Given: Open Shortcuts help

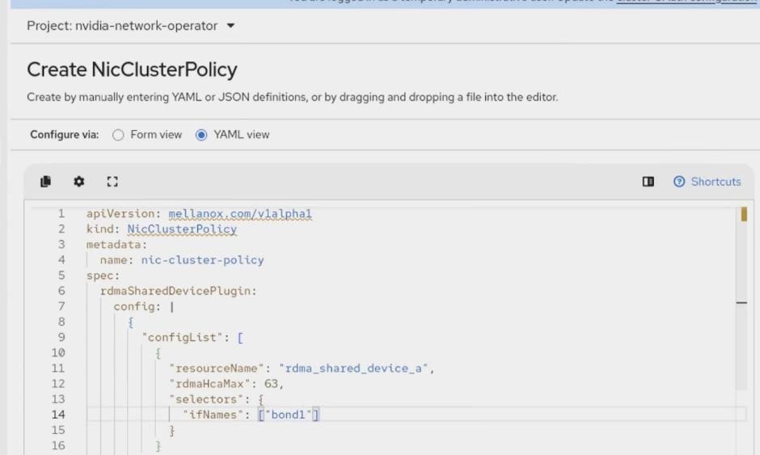Looking at the screenshot, I should (707, 181).
